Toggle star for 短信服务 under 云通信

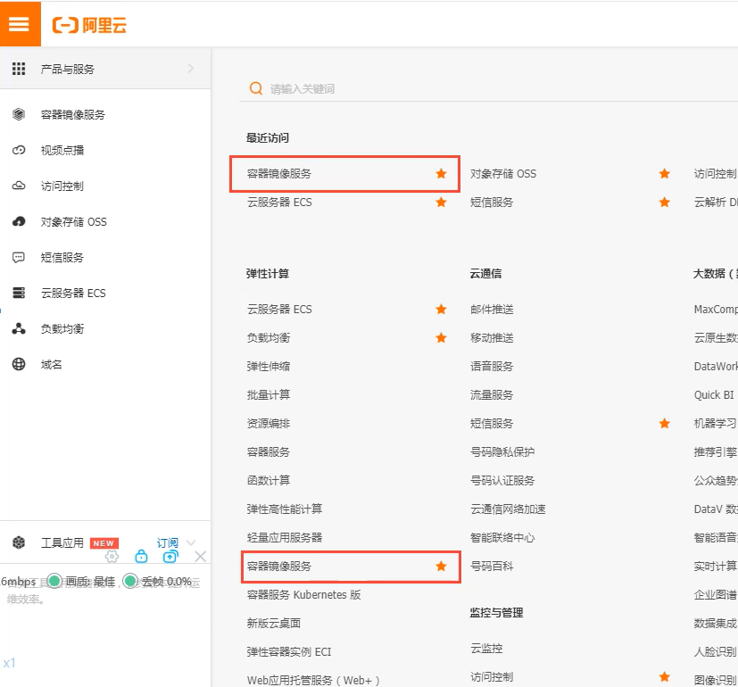tap(665, 424)
